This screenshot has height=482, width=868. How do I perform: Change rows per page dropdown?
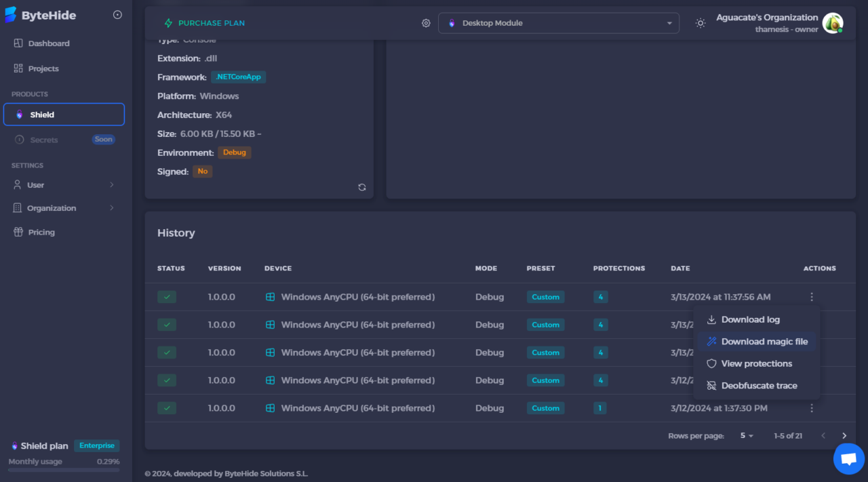point(747,436)
